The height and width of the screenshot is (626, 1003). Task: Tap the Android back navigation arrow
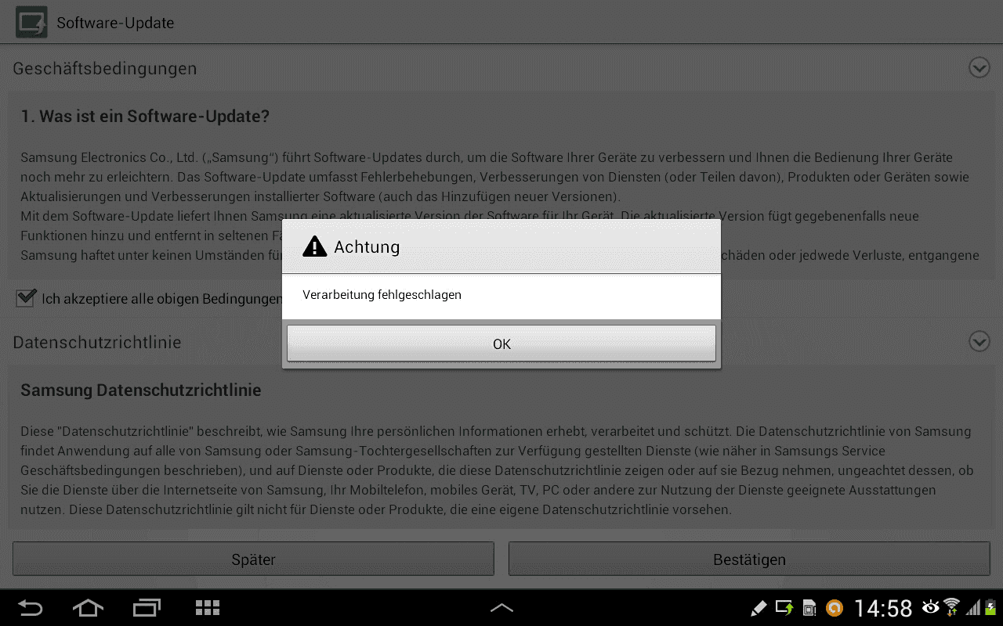[30, 608]
